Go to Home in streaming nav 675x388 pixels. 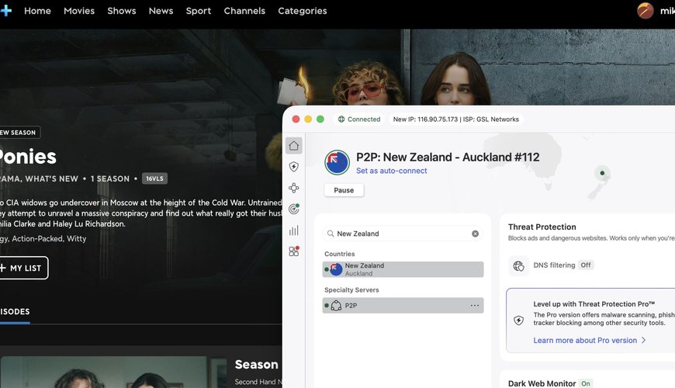(37, 11)
